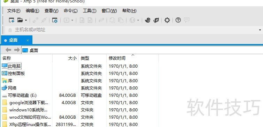Open Options with the gear icon
Viewport: 263px width, 127px height.
pos(167,20)
